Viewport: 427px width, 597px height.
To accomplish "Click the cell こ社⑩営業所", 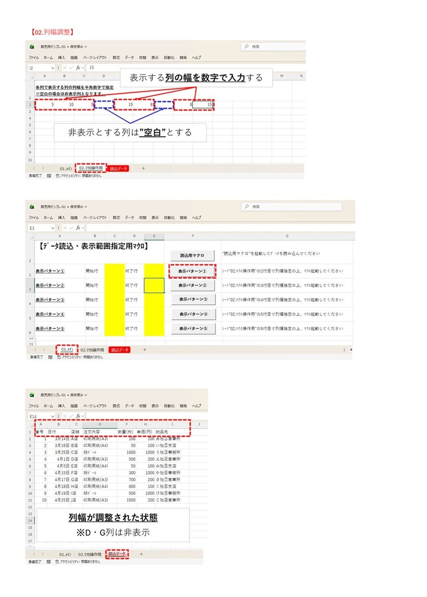I will click(x=172, y=500).
